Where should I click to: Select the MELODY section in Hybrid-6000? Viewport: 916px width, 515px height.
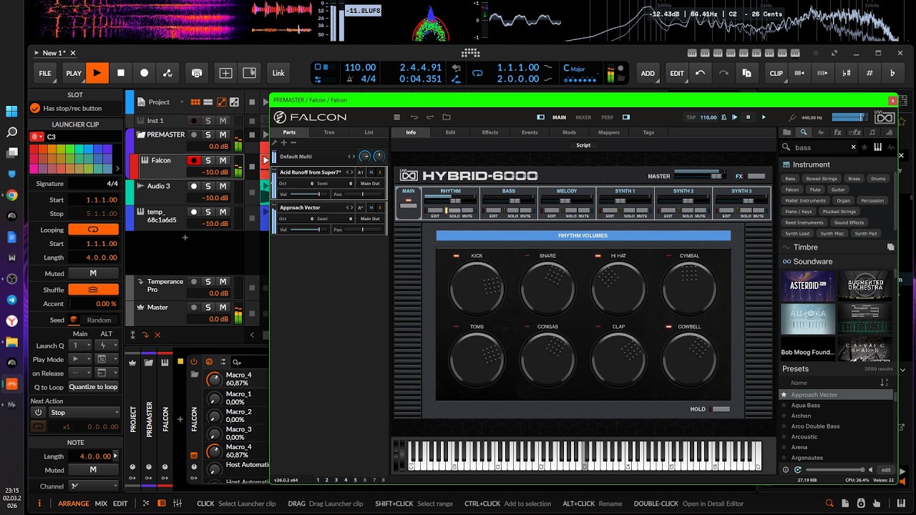coord(567,191)
